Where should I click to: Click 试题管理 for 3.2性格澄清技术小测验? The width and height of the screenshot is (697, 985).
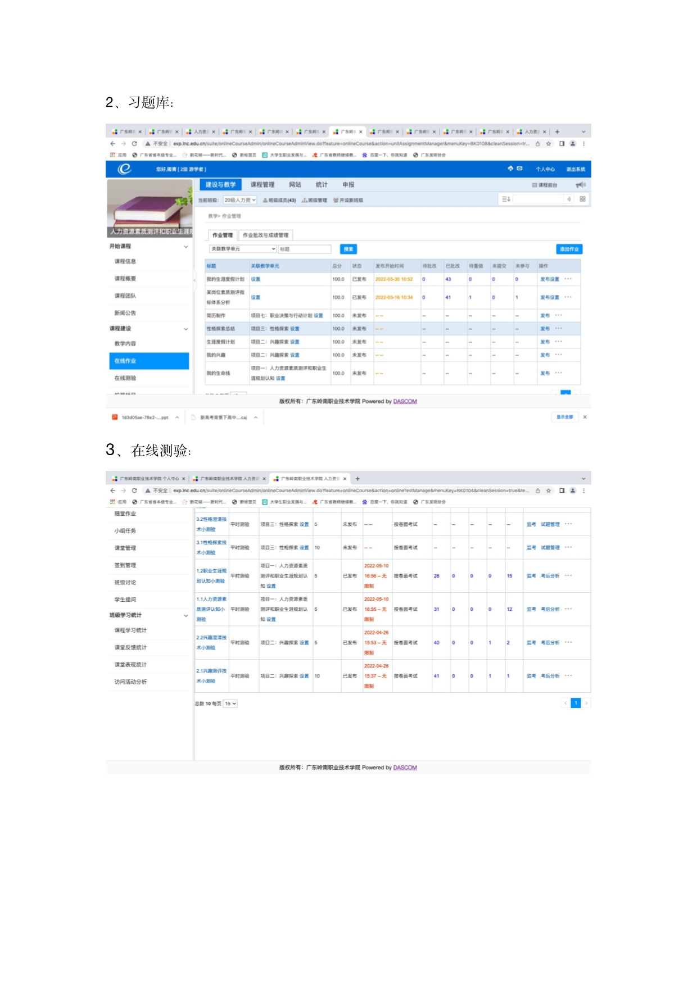point(550,524)
